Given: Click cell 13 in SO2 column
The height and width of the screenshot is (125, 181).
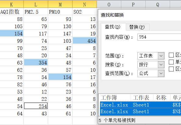Looking at the screenshot, I should pyautogui.click(x=85, y=19).
